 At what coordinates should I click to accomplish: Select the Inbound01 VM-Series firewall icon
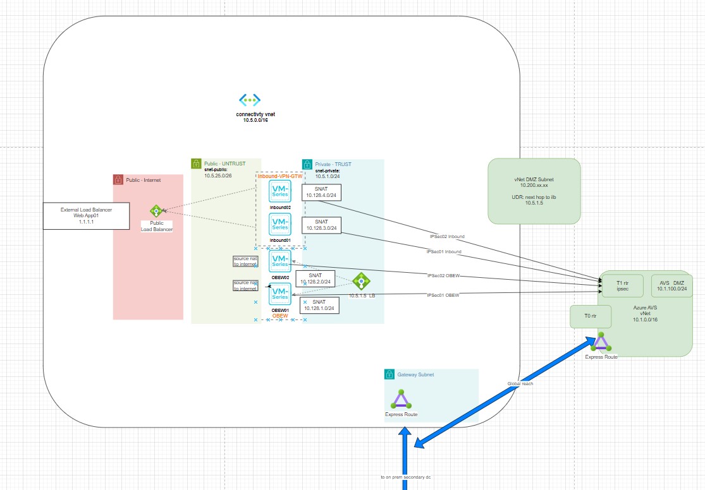[279, 224]
